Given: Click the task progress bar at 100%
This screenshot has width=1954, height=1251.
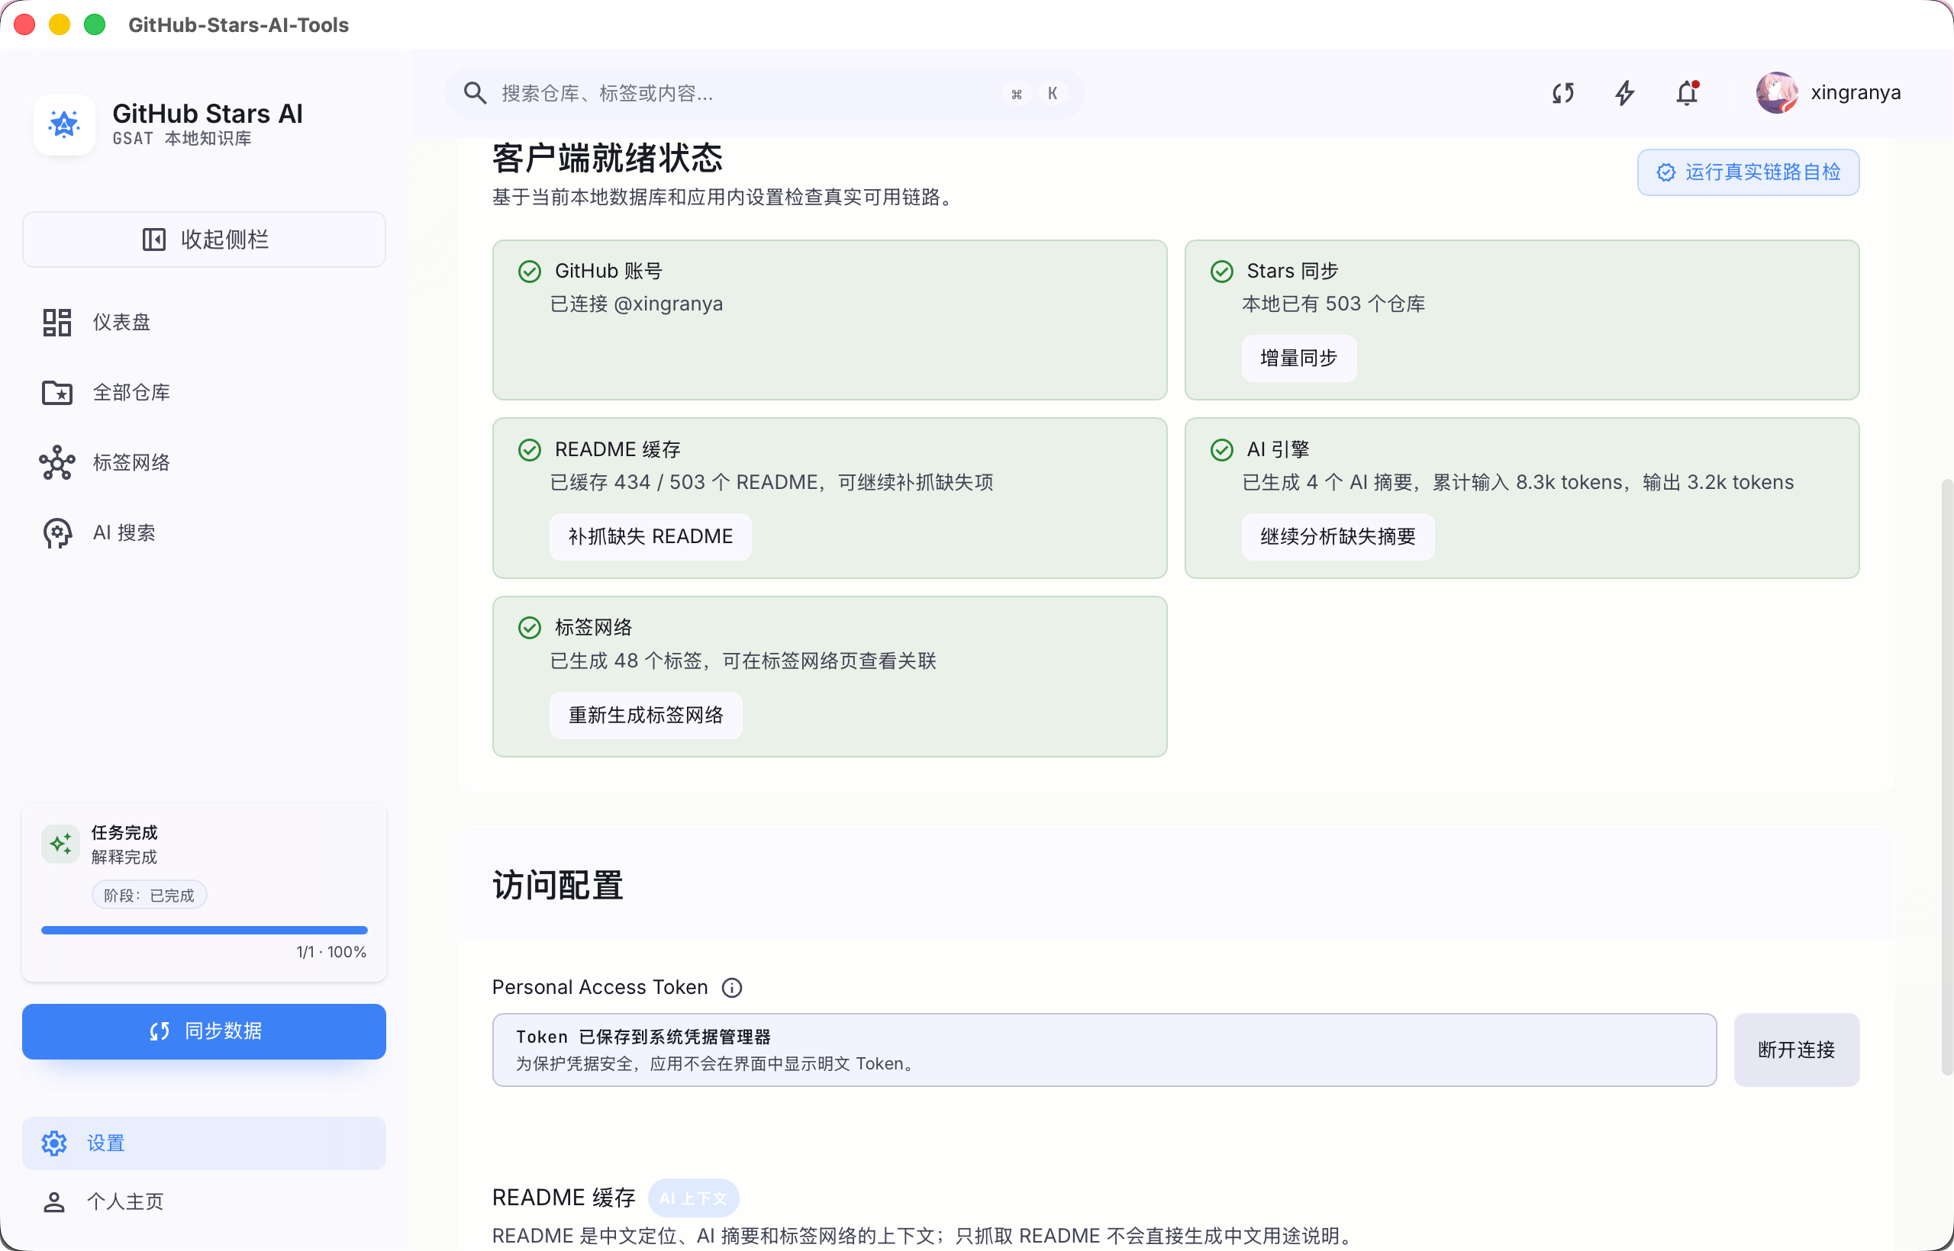Looking at the screenshot, I should [x=204, y=931].
